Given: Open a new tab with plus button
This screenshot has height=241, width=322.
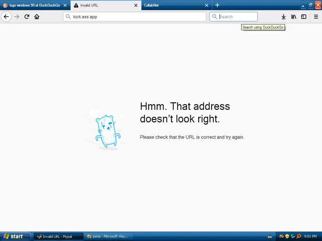Looking at the screenshot, I should tap(217, 5).
